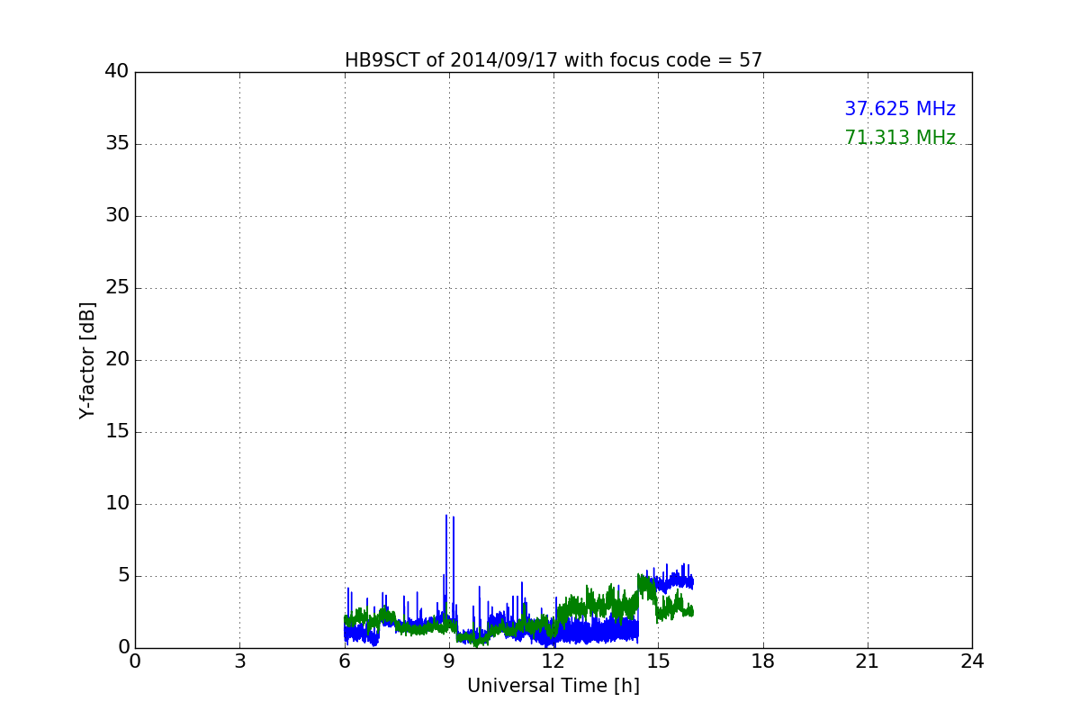The width and height of the screenshot is (1080, 720).
Task: Click y-axis tick label '20'
Action: (x=117, y=360)
